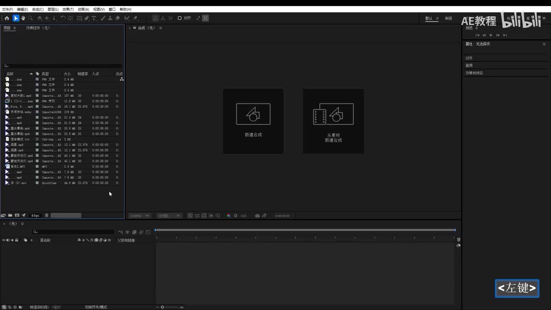The image size is (551, 310).
Task: Open the Composition viewer panel menu
Action: coord(161,28)
